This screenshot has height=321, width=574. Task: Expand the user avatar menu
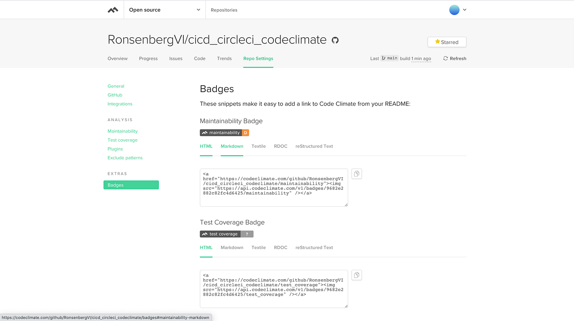(458, 9)
